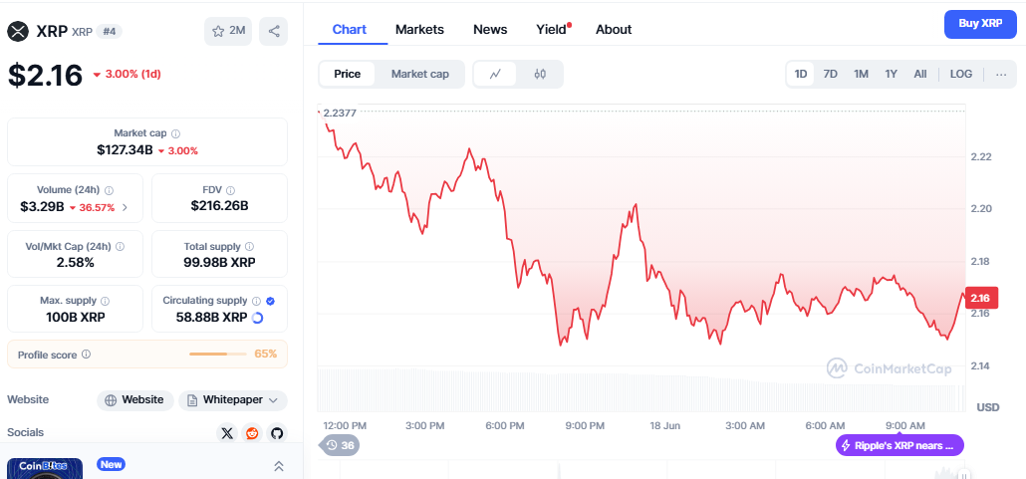This screenshot has width=1026, height=479.
Task: Open the Whitepaper dropdown
Action: coord(233,399)
